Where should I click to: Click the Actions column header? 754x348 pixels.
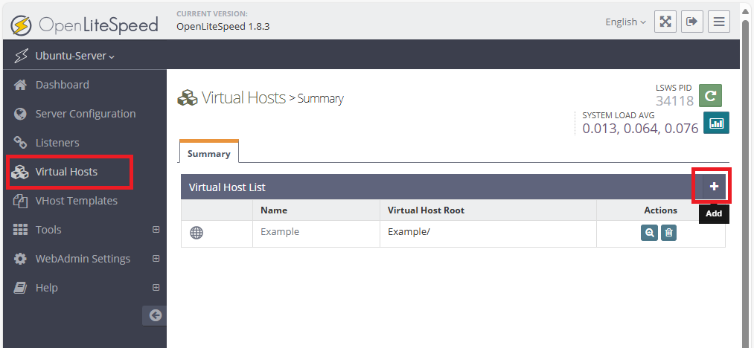(x=661, y=210)
